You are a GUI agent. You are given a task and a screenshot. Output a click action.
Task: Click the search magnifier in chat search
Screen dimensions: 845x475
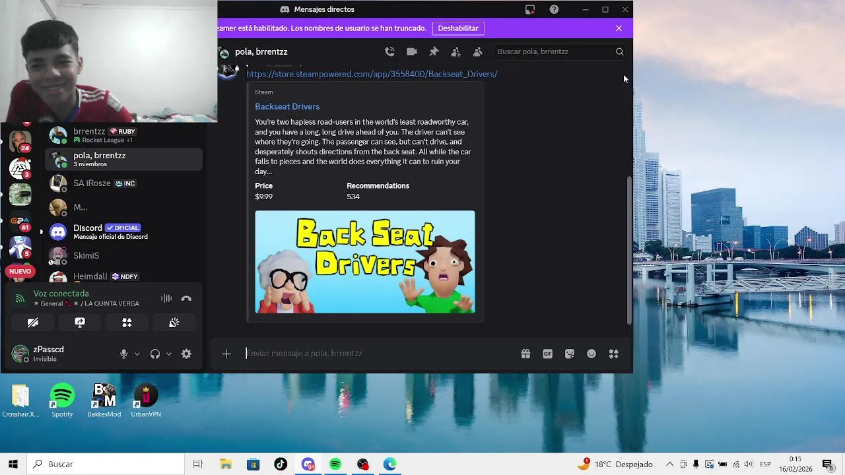(x=619, y=51)
